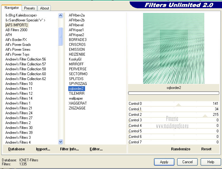Select Andrew's Filters 10 category
Screen dimensions: 222x169
(x=19, y=84)
